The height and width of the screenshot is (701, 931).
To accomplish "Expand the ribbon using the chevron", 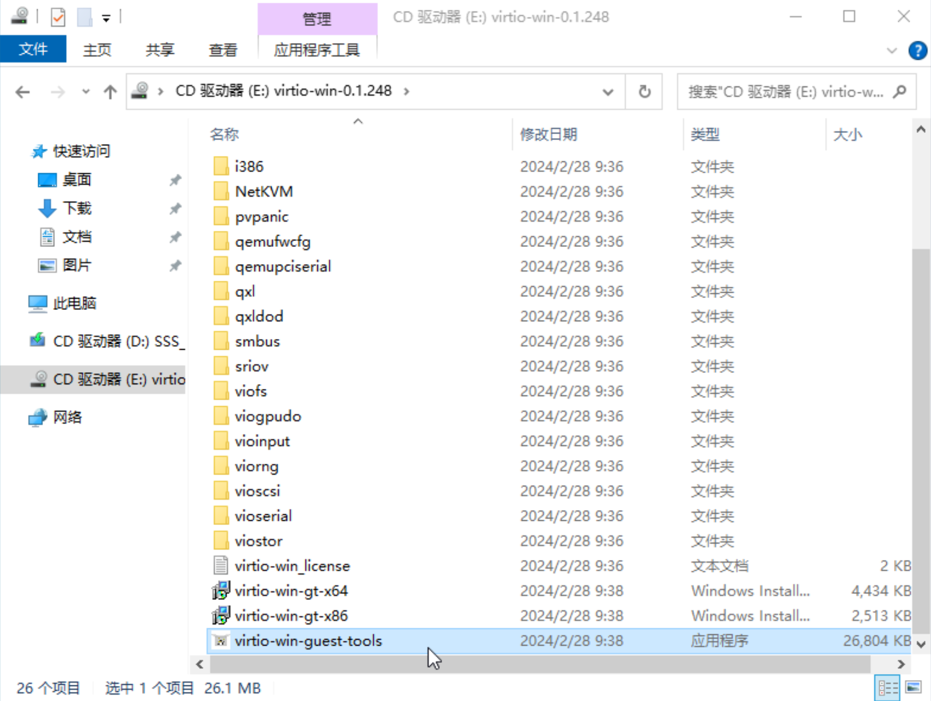I will (892, 51).
